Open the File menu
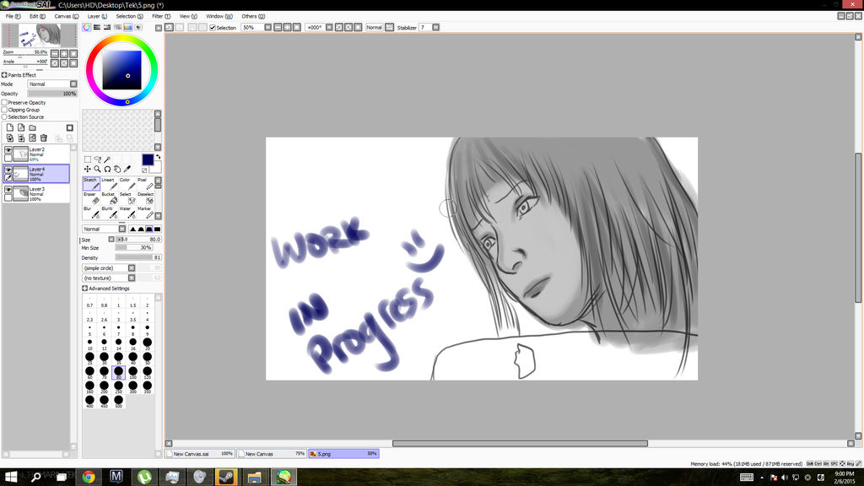The height and width of the screenshot is (486, 864). [13, 17]
